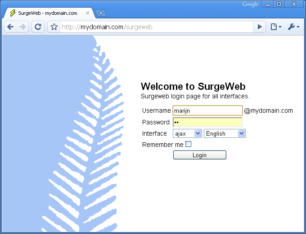
Task: Maximize the browser window
Action: (279, 4)
